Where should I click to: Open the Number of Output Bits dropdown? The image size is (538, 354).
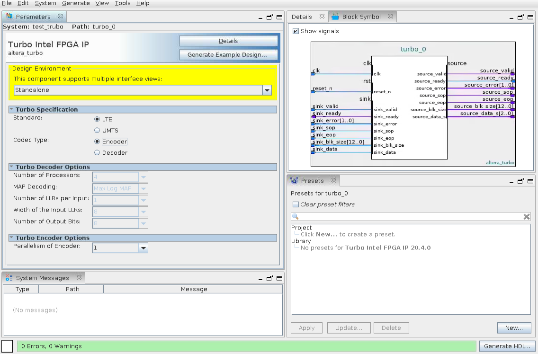click(x=143, y=223)
